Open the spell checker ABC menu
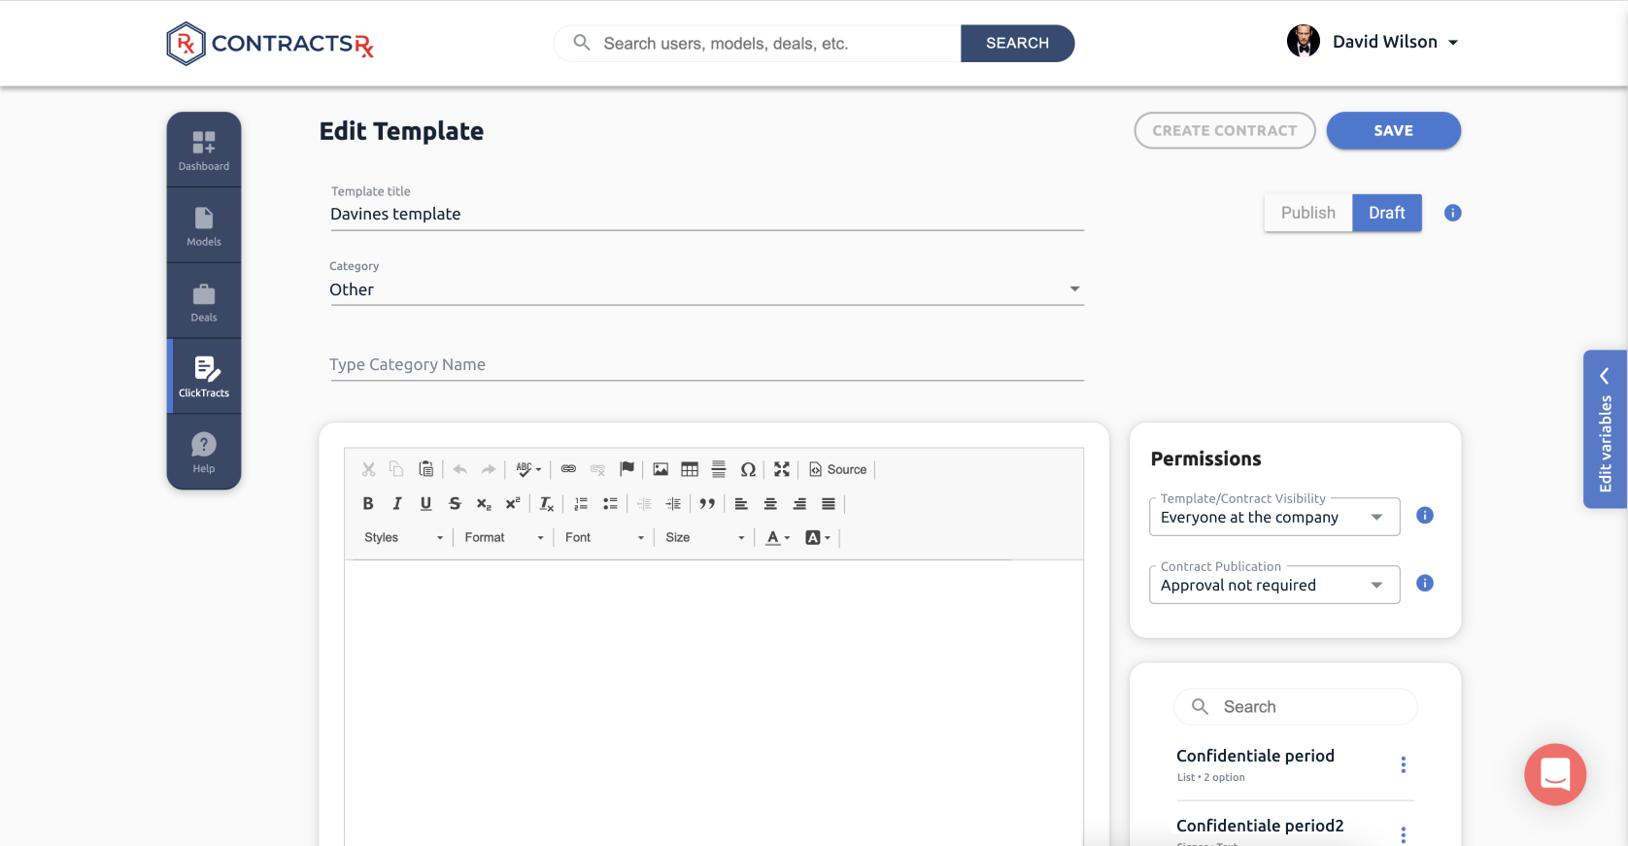 pyautogui.click(x=528, y=469)
